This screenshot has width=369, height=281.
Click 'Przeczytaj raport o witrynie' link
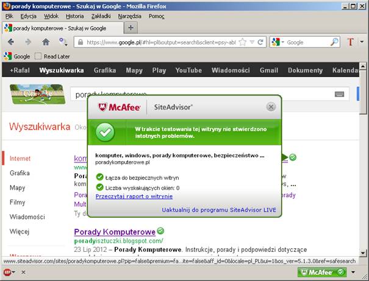point(134,196)
